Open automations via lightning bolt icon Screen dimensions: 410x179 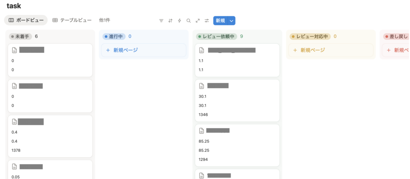(179, 20)
